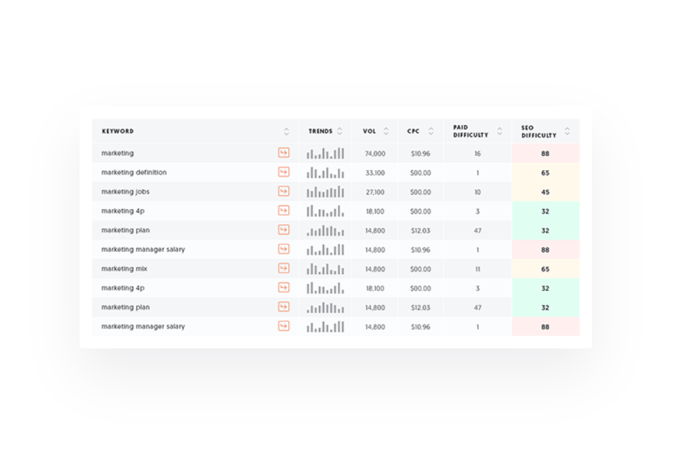Click the TRENDS column header label
This screenshot has height=469, width=695.
coord(320,131)
